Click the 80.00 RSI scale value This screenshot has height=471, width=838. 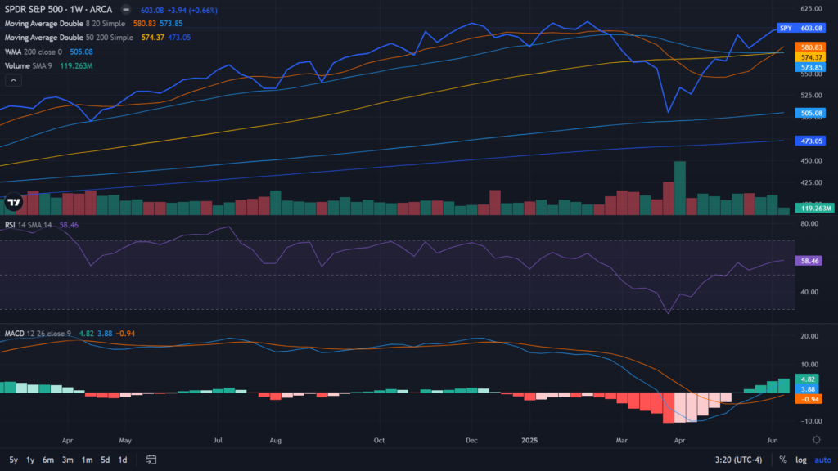[x=809, y=223]
